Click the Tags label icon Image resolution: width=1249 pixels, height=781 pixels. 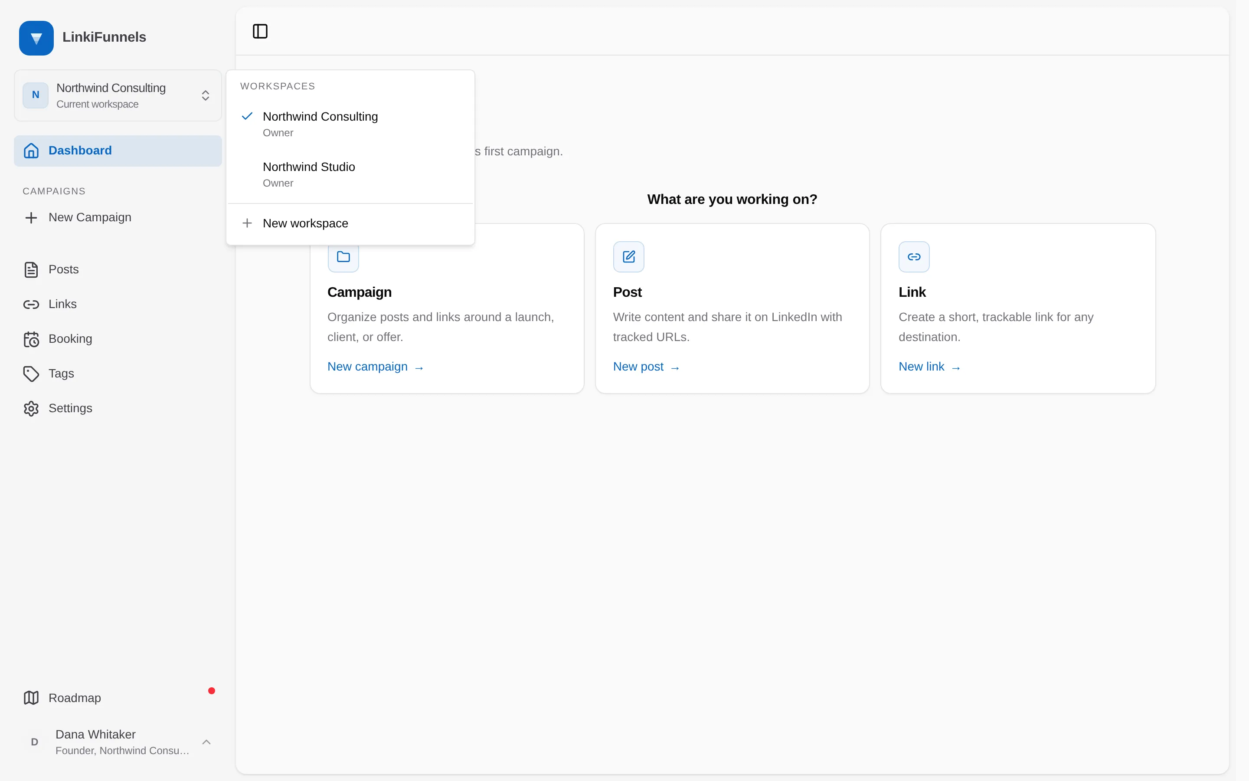click(x=31, y=374)
